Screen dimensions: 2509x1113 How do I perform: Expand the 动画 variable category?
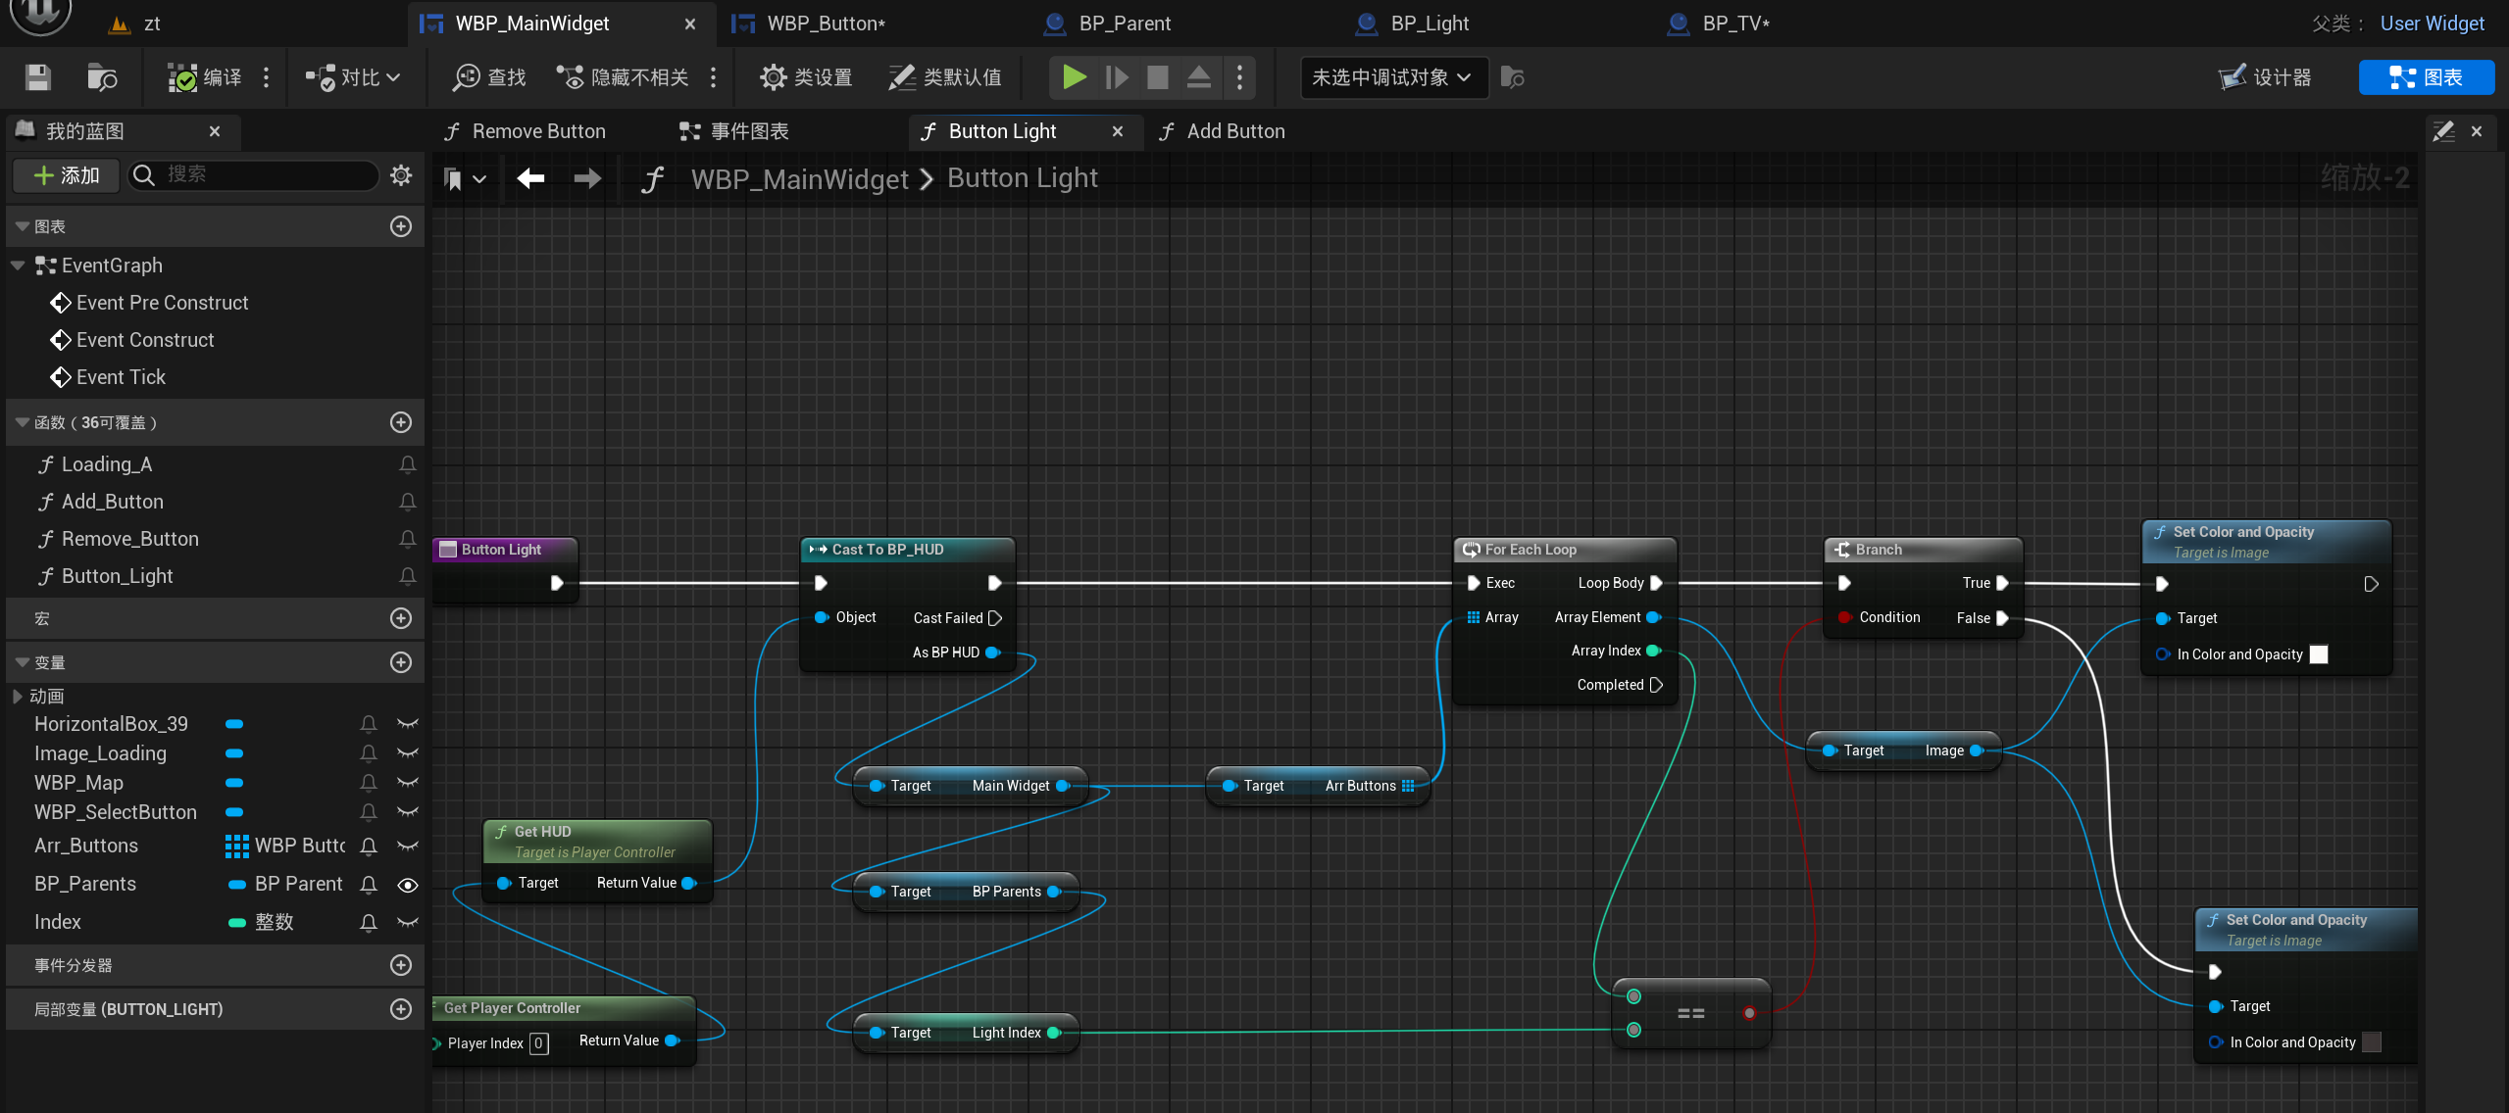tap(18, 696)
